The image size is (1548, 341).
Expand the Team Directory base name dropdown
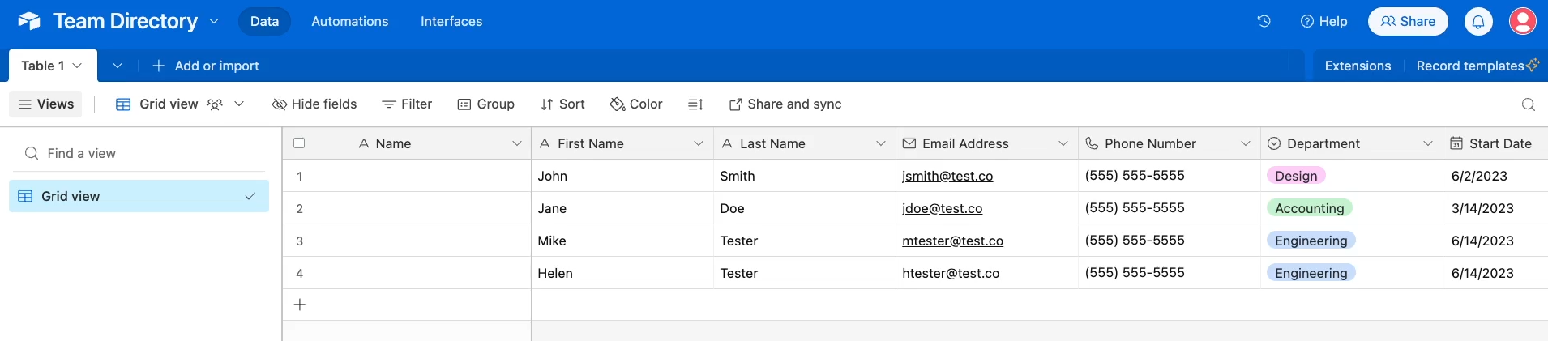pyautogui.click(x=214, y=21)
